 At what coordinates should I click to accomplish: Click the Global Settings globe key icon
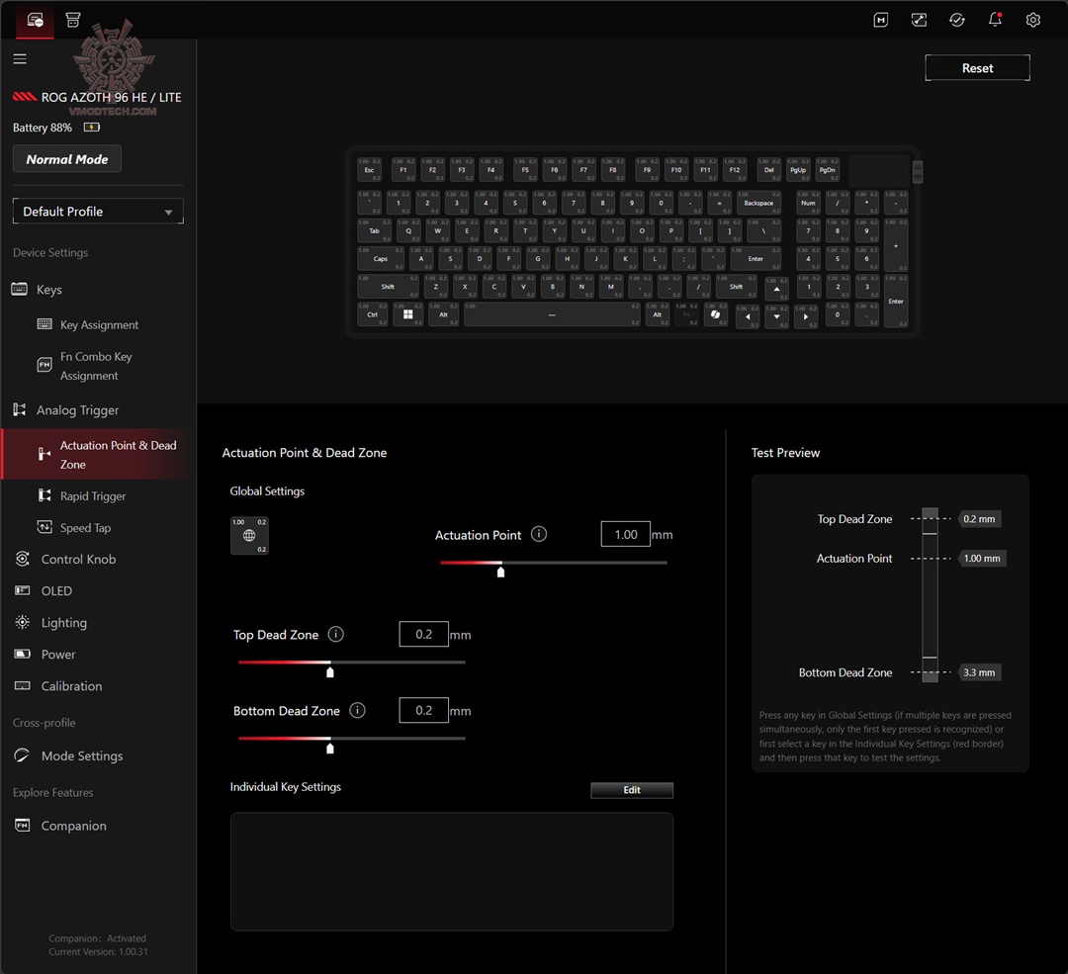pos(249,535)
